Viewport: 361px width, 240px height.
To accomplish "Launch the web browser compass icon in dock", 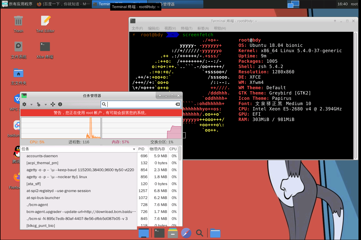I will pyautogui.click(x=186, y=233).
